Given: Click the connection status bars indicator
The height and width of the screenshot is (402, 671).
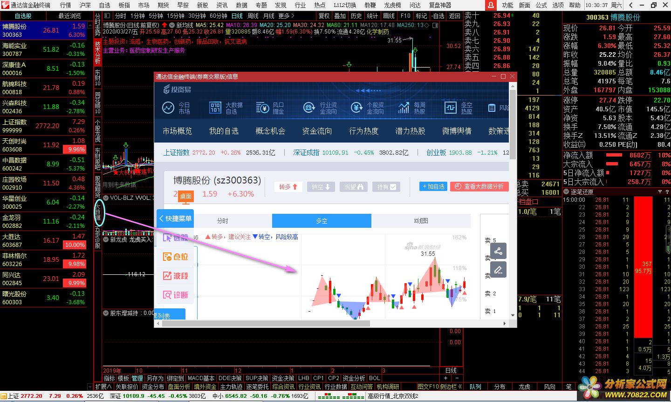Looking at the screenshot, I should pyautogui.click(x=341, y=396).
